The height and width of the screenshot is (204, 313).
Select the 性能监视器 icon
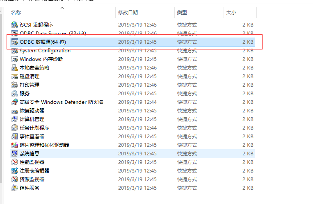tap(15, 162)
